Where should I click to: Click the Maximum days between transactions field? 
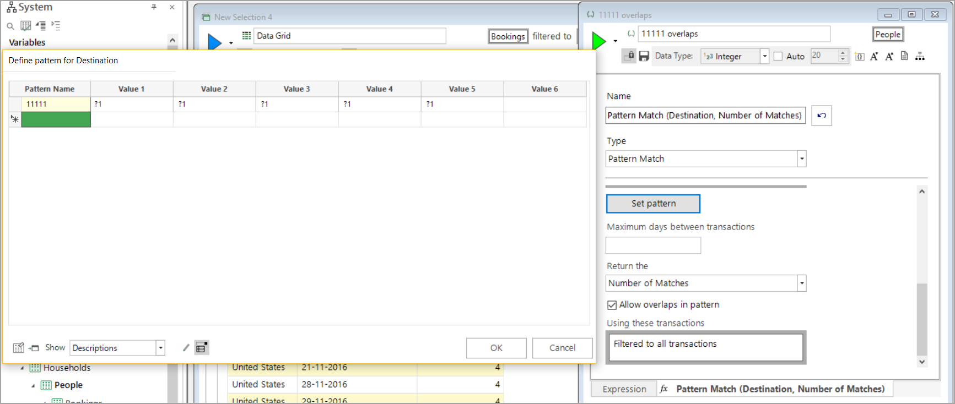click(653, 245)
